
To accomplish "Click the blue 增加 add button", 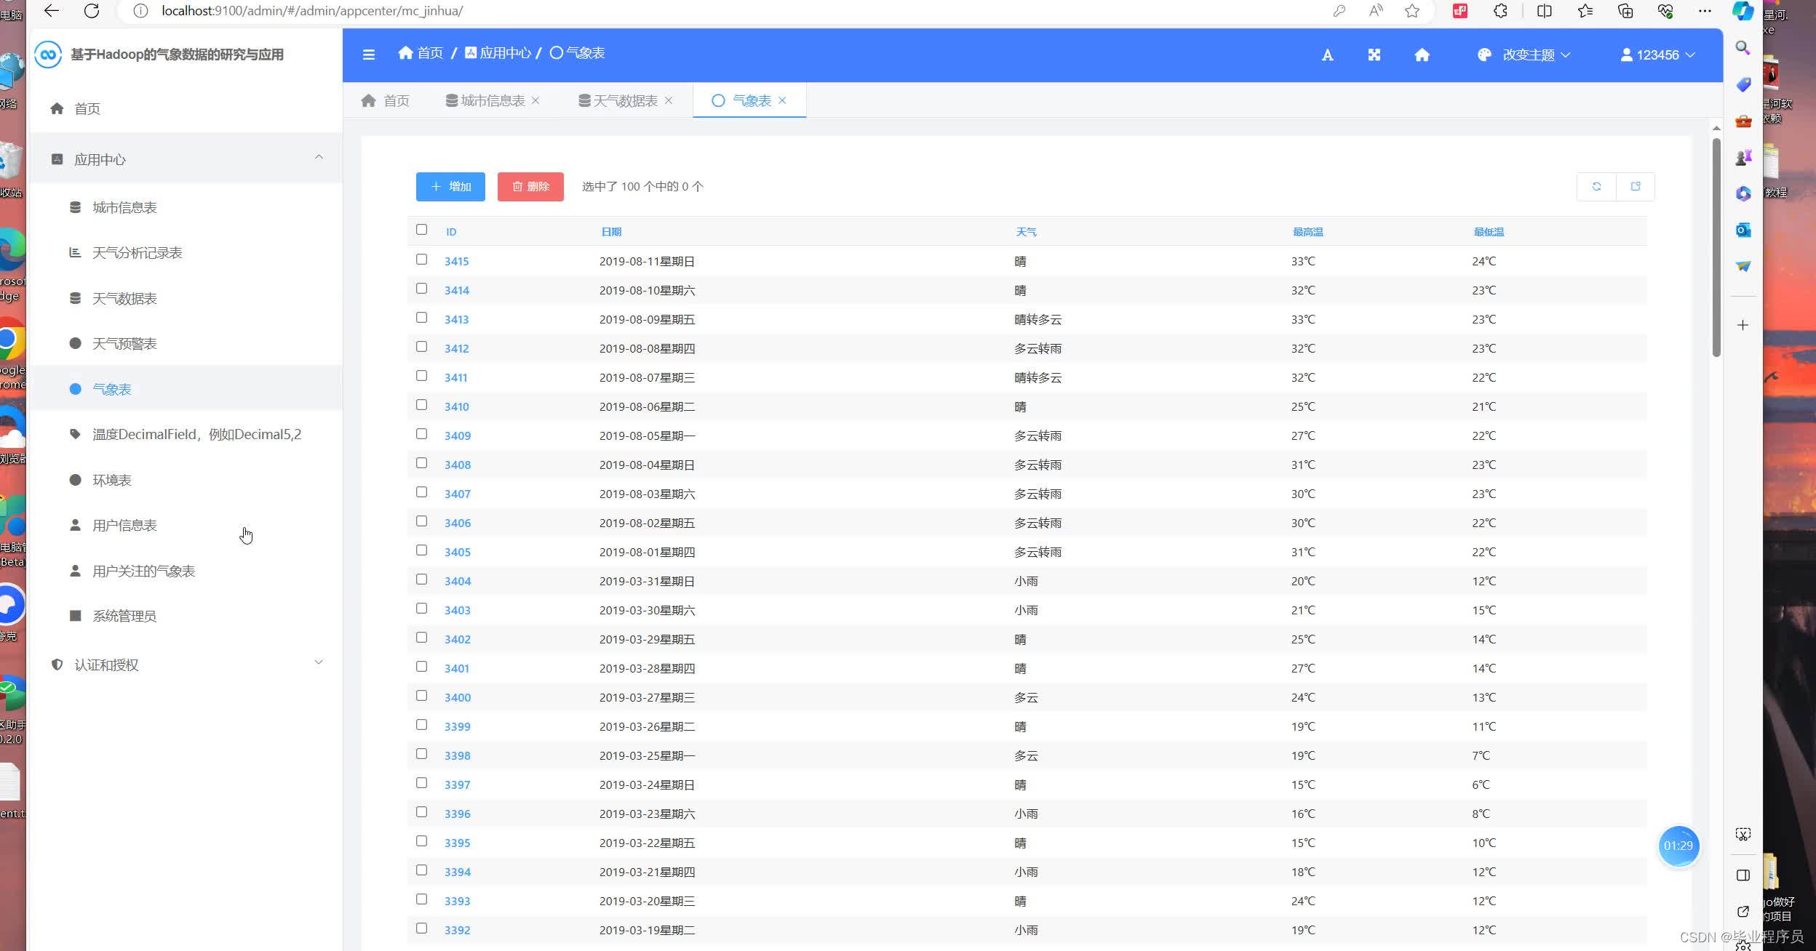I will click(450, 187).
